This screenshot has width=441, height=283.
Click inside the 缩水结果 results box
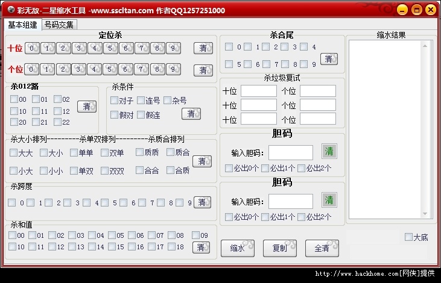pos(385,129)
